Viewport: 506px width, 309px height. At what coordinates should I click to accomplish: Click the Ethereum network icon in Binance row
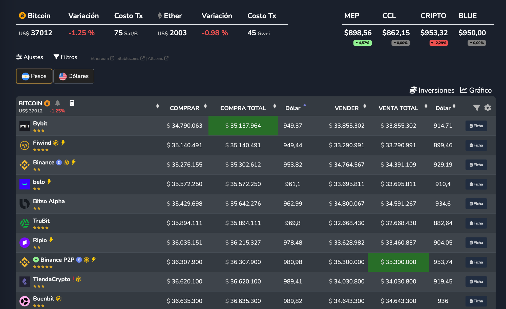point(59,162)
